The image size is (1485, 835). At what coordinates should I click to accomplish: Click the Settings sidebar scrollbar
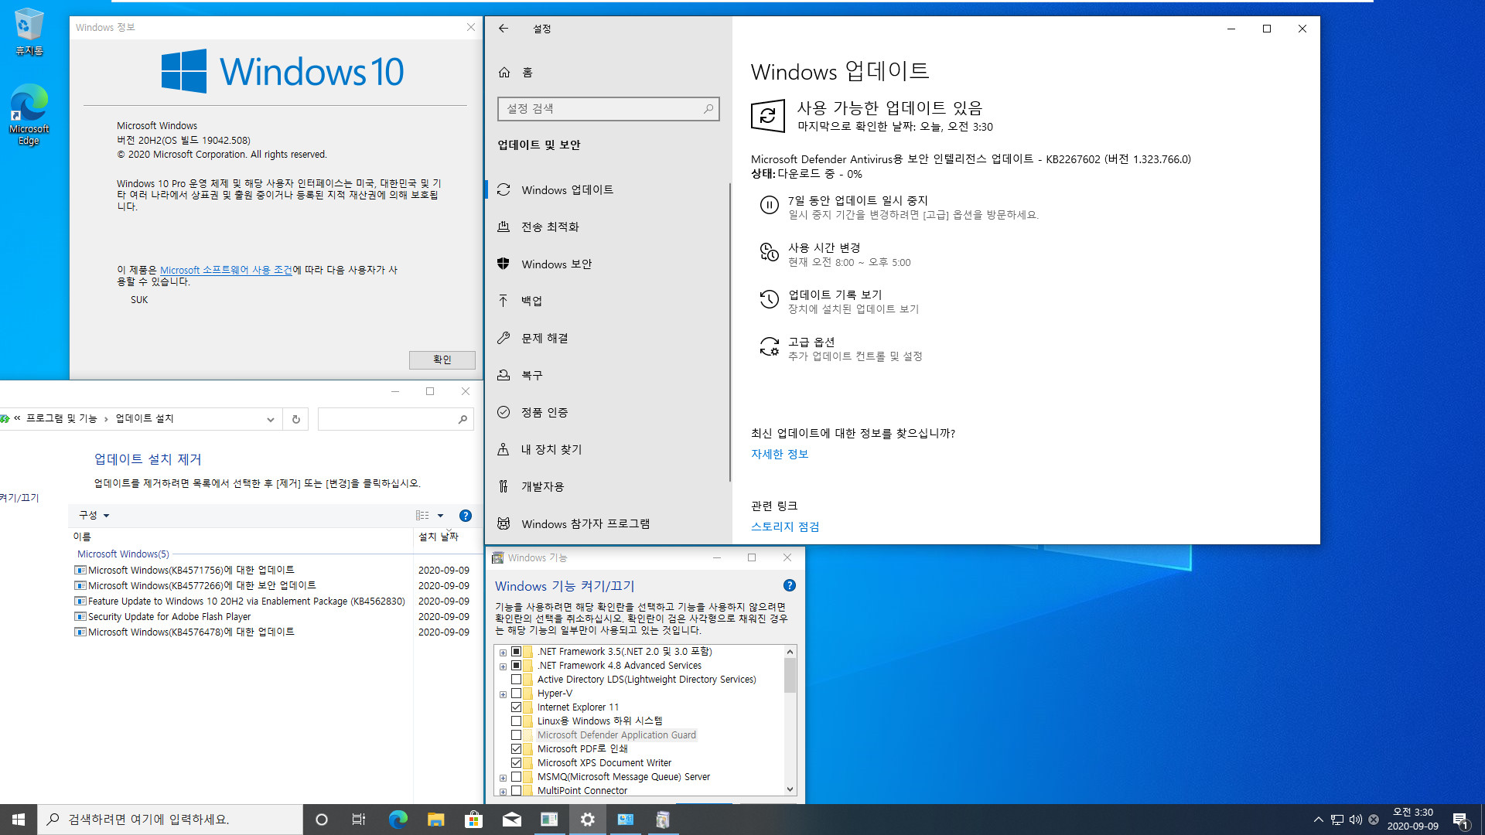click(729, 332)
